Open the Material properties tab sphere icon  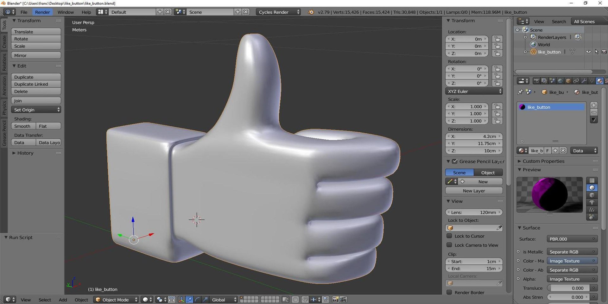click(x=599, y=81)
